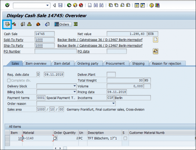
Task: Switch to the Item overview tab
Action: [36, 63]
